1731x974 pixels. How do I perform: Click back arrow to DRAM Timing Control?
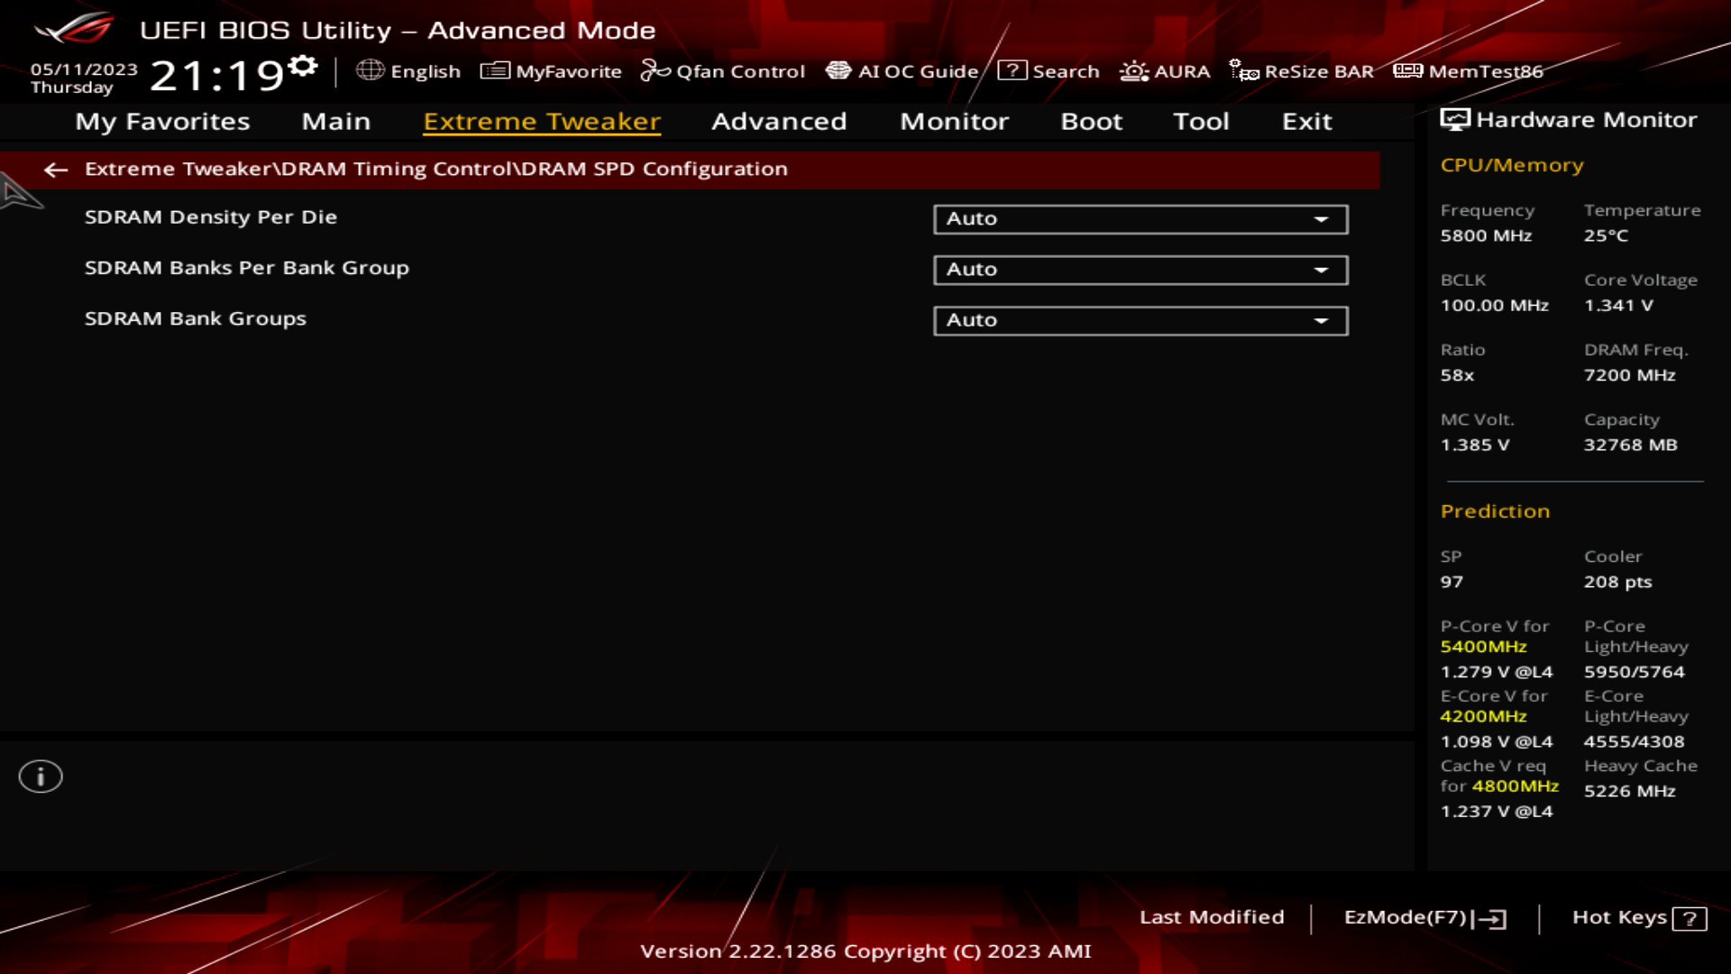tap(55, 168)
